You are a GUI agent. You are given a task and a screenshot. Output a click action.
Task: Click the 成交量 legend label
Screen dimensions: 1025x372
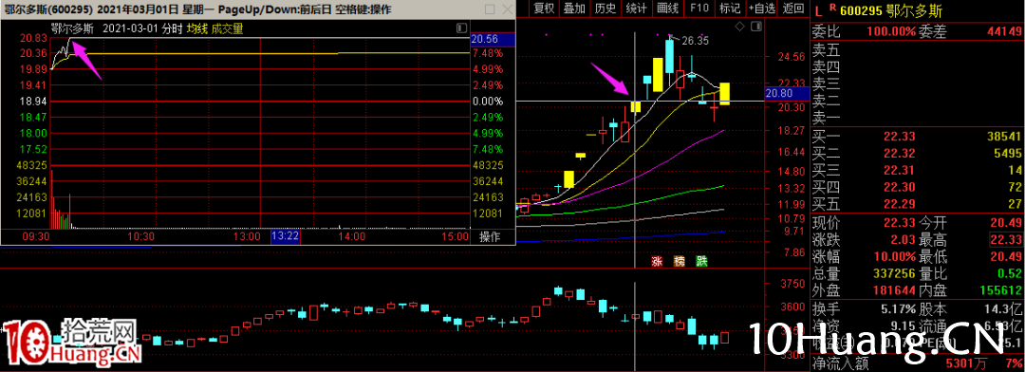click(x=227, y=28)
